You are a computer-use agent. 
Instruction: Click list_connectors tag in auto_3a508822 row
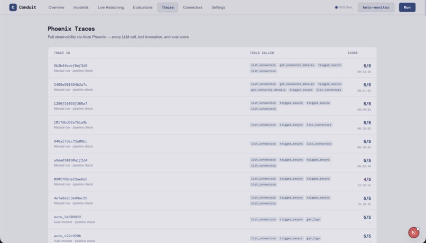(x=263, y=219)
